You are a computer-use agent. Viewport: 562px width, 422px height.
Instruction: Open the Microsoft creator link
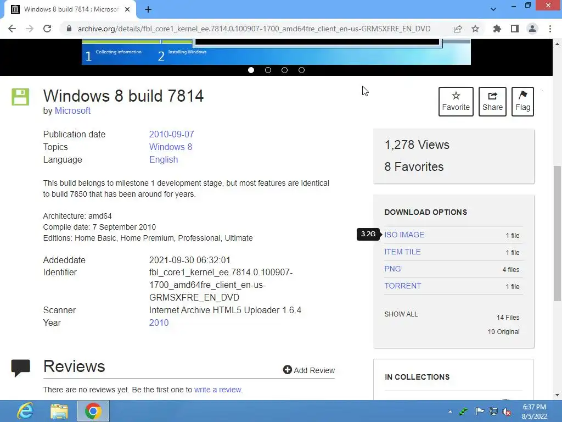point(72,110)
